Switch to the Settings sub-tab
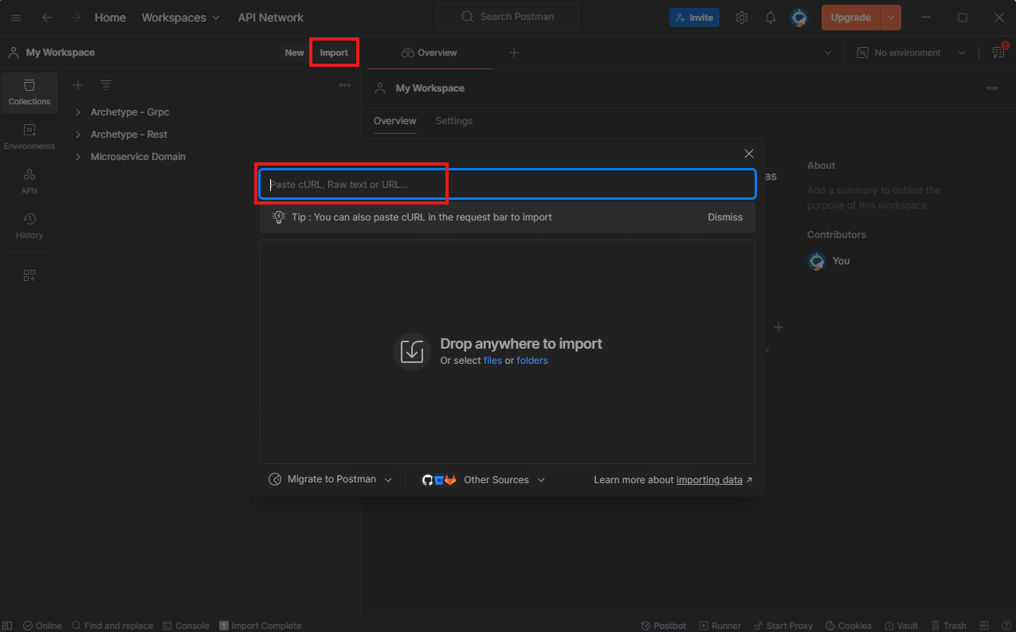Image resolution: width=1016 pixels, height=632 pixels. pyautogui.click(x=453, y=121)
